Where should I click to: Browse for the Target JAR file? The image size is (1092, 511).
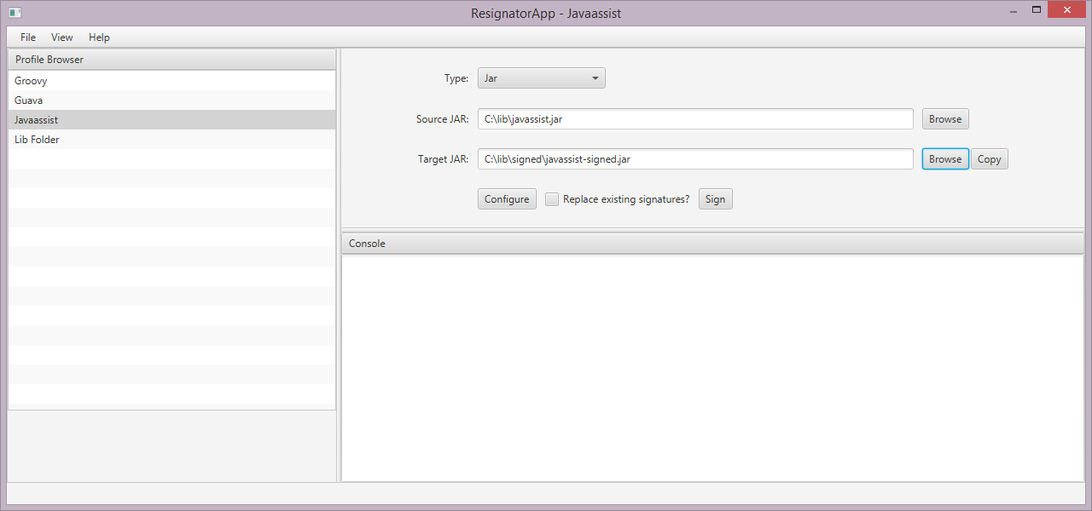945,159
